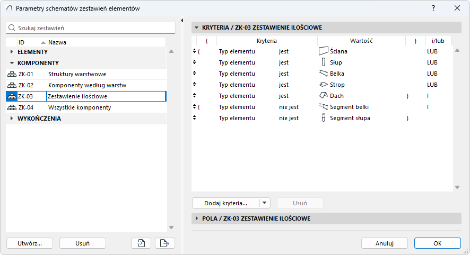
Task: Sort list by the Nazwa column header
Action: tap(57, 42)
